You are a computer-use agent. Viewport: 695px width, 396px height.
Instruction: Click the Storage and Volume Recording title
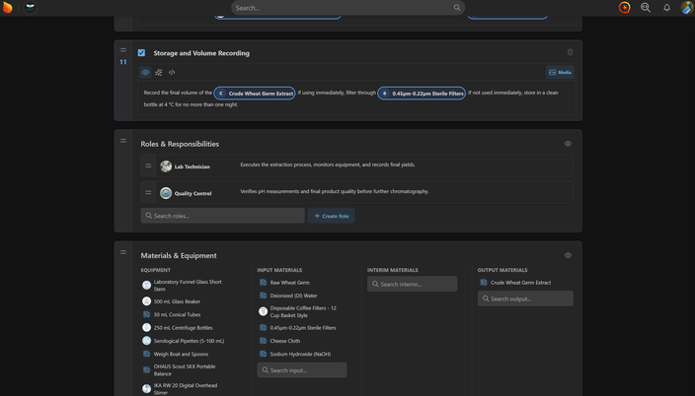coord(201,53)
